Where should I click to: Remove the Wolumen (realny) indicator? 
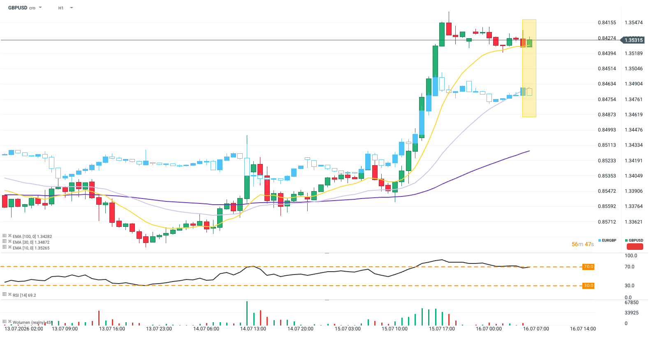coord(10,321)
